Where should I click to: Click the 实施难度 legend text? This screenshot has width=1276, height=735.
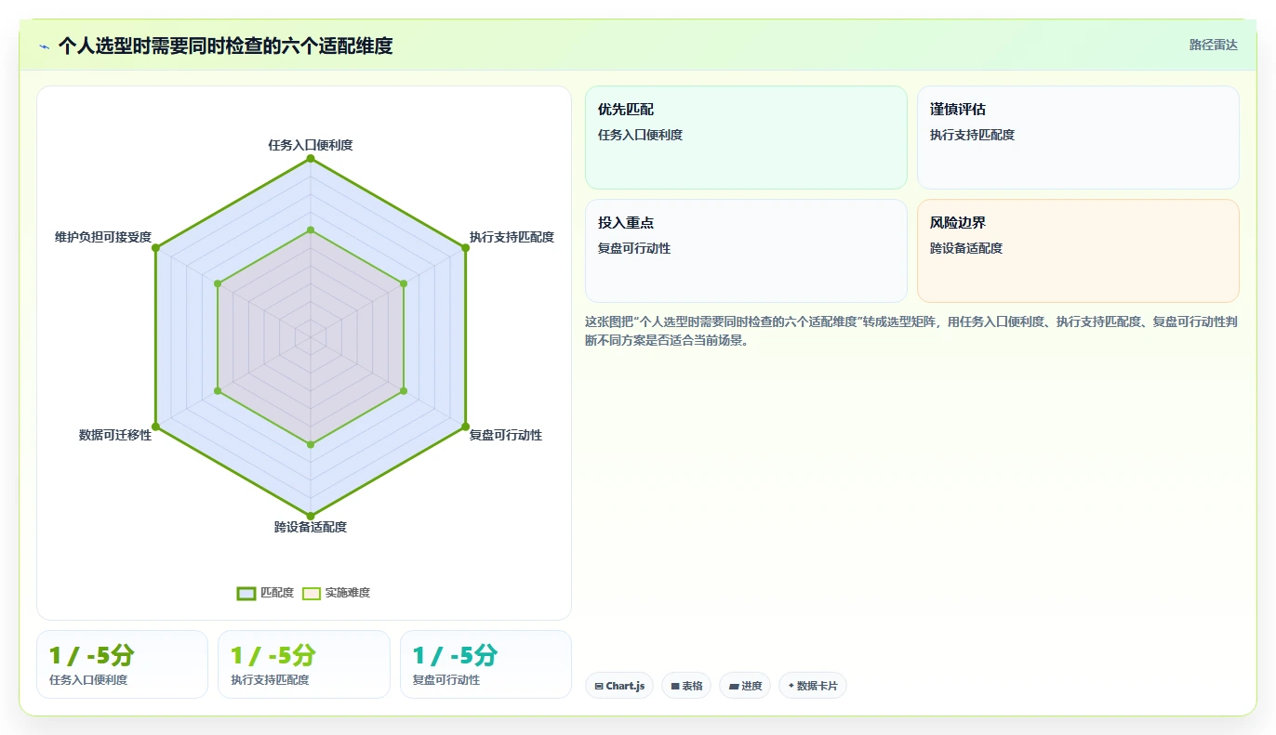pos(347,593)
